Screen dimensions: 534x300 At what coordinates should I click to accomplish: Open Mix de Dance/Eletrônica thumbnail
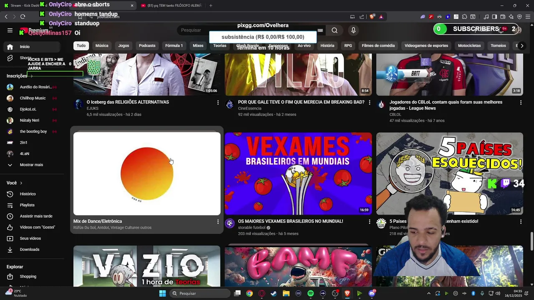[x=147, y=174]
